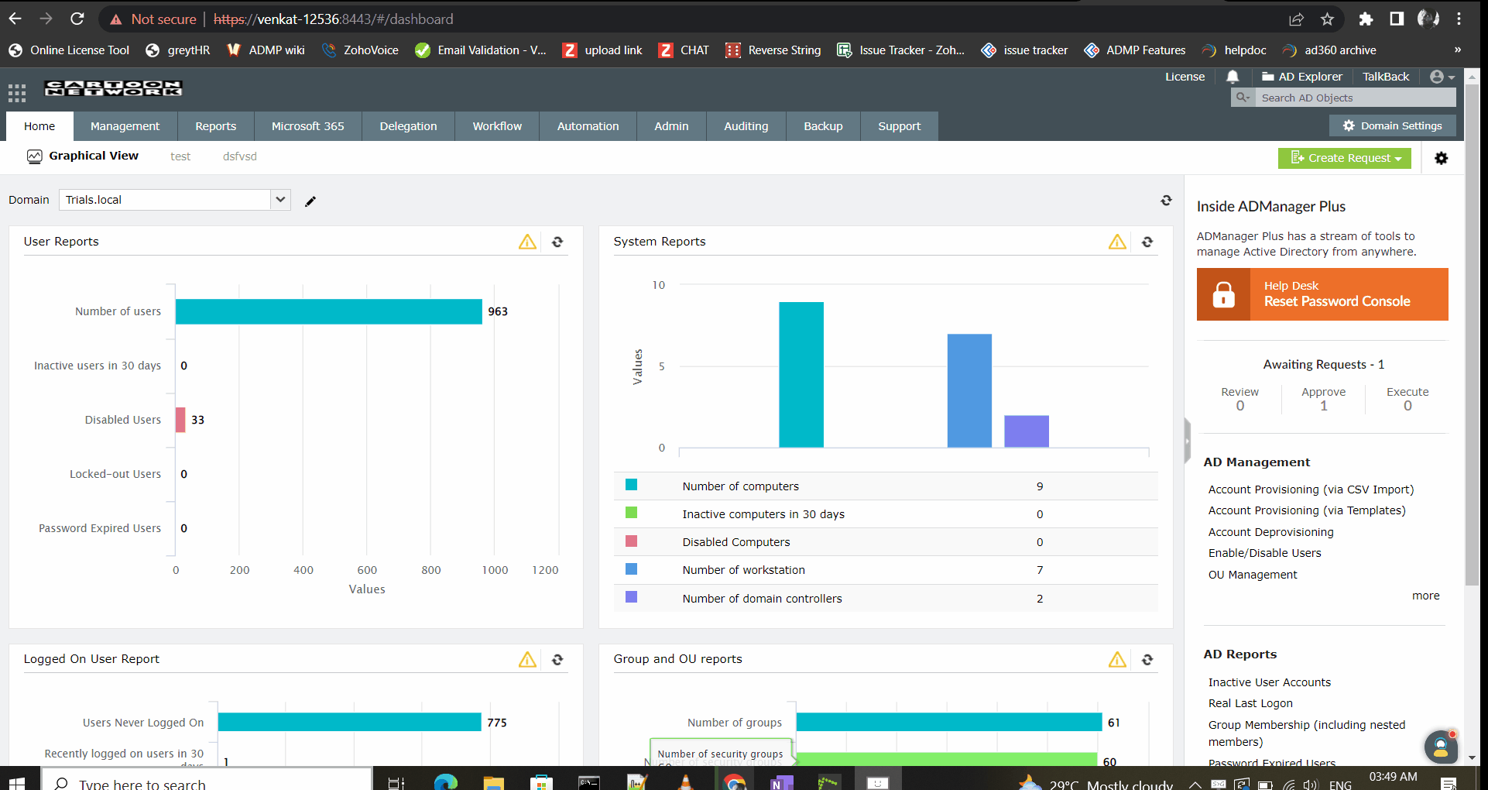Open the Account Deprovisioning link
The image size is (1488, 790).
[1270, 532]
